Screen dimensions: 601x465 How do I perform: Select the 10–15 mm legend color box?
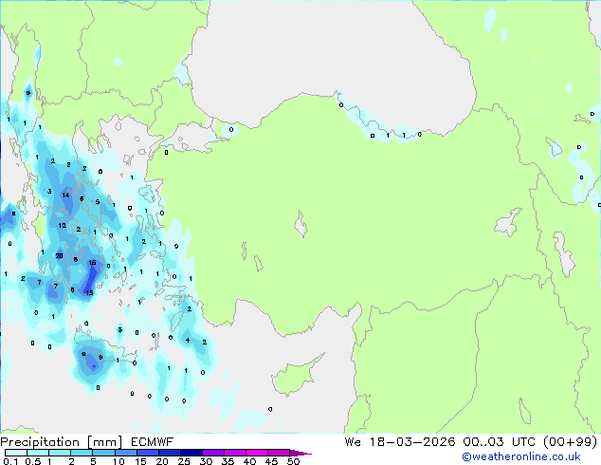tap(125, 453)
